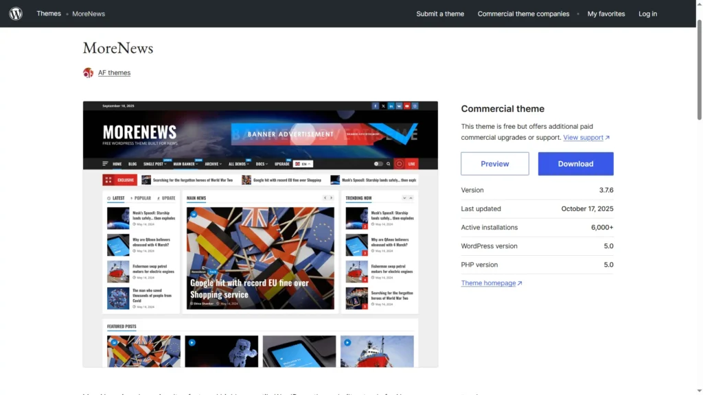The image size is (703, 395).
Task: Open the Submit a theme menu item
Action: 440,14
